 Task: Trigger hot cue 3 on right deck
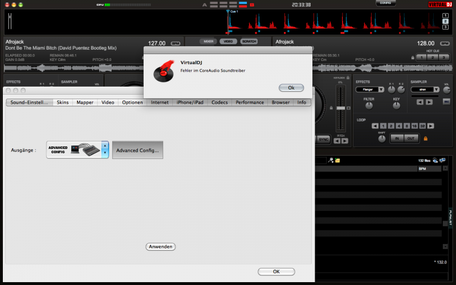tap(443, 58)
